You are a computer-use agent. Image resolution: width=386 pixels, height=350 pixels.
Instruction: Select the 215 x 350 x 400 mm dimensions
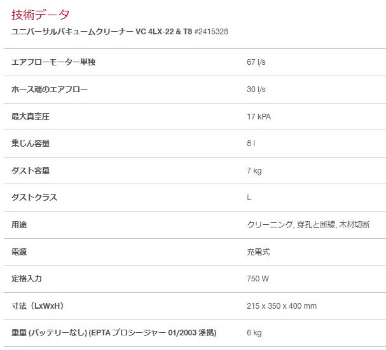(x=281, y=306)
